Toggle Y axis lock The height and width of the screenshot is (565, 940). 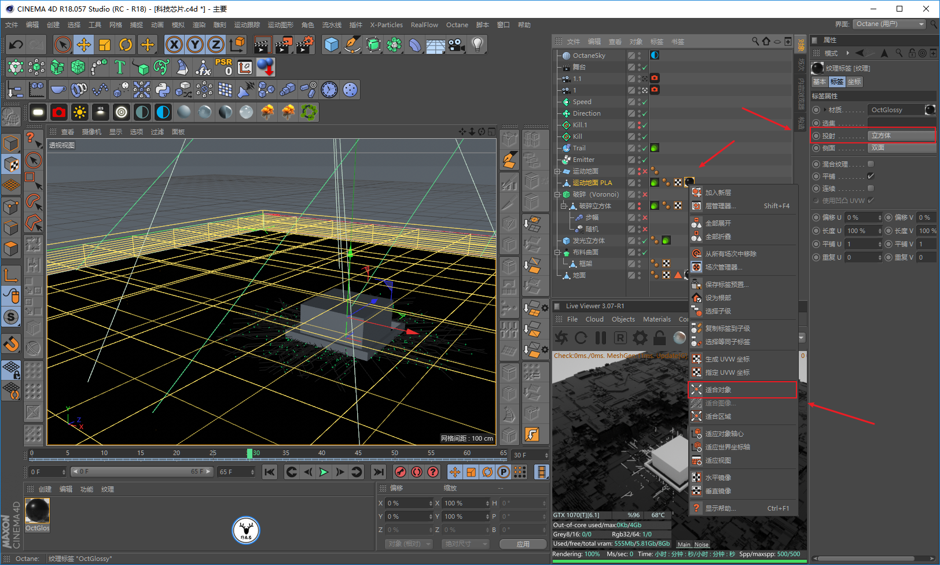pos(195,45)
